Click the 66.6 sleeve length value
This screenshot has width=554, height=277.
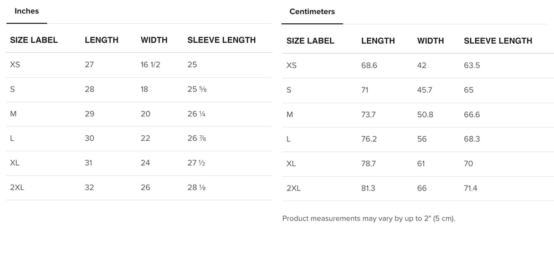point(472,114)
